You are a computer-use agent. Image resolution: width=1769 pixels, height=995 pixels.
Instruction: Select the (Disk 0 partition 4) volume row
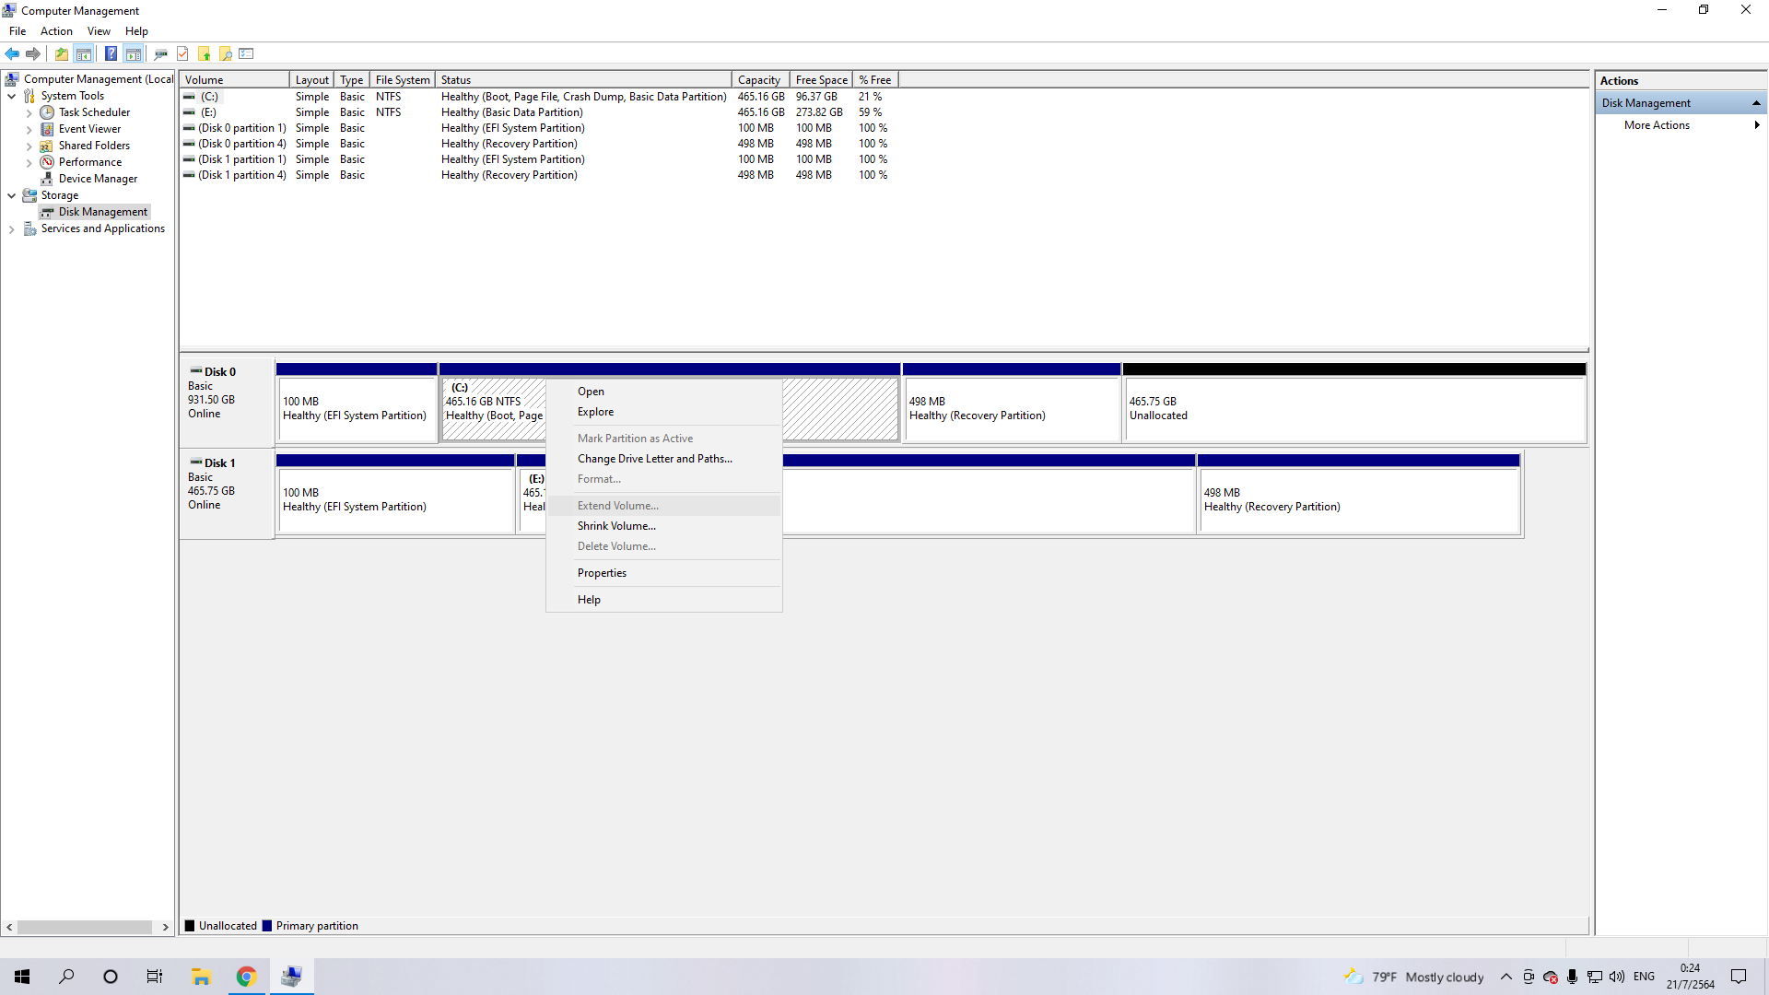click(538, 144)
